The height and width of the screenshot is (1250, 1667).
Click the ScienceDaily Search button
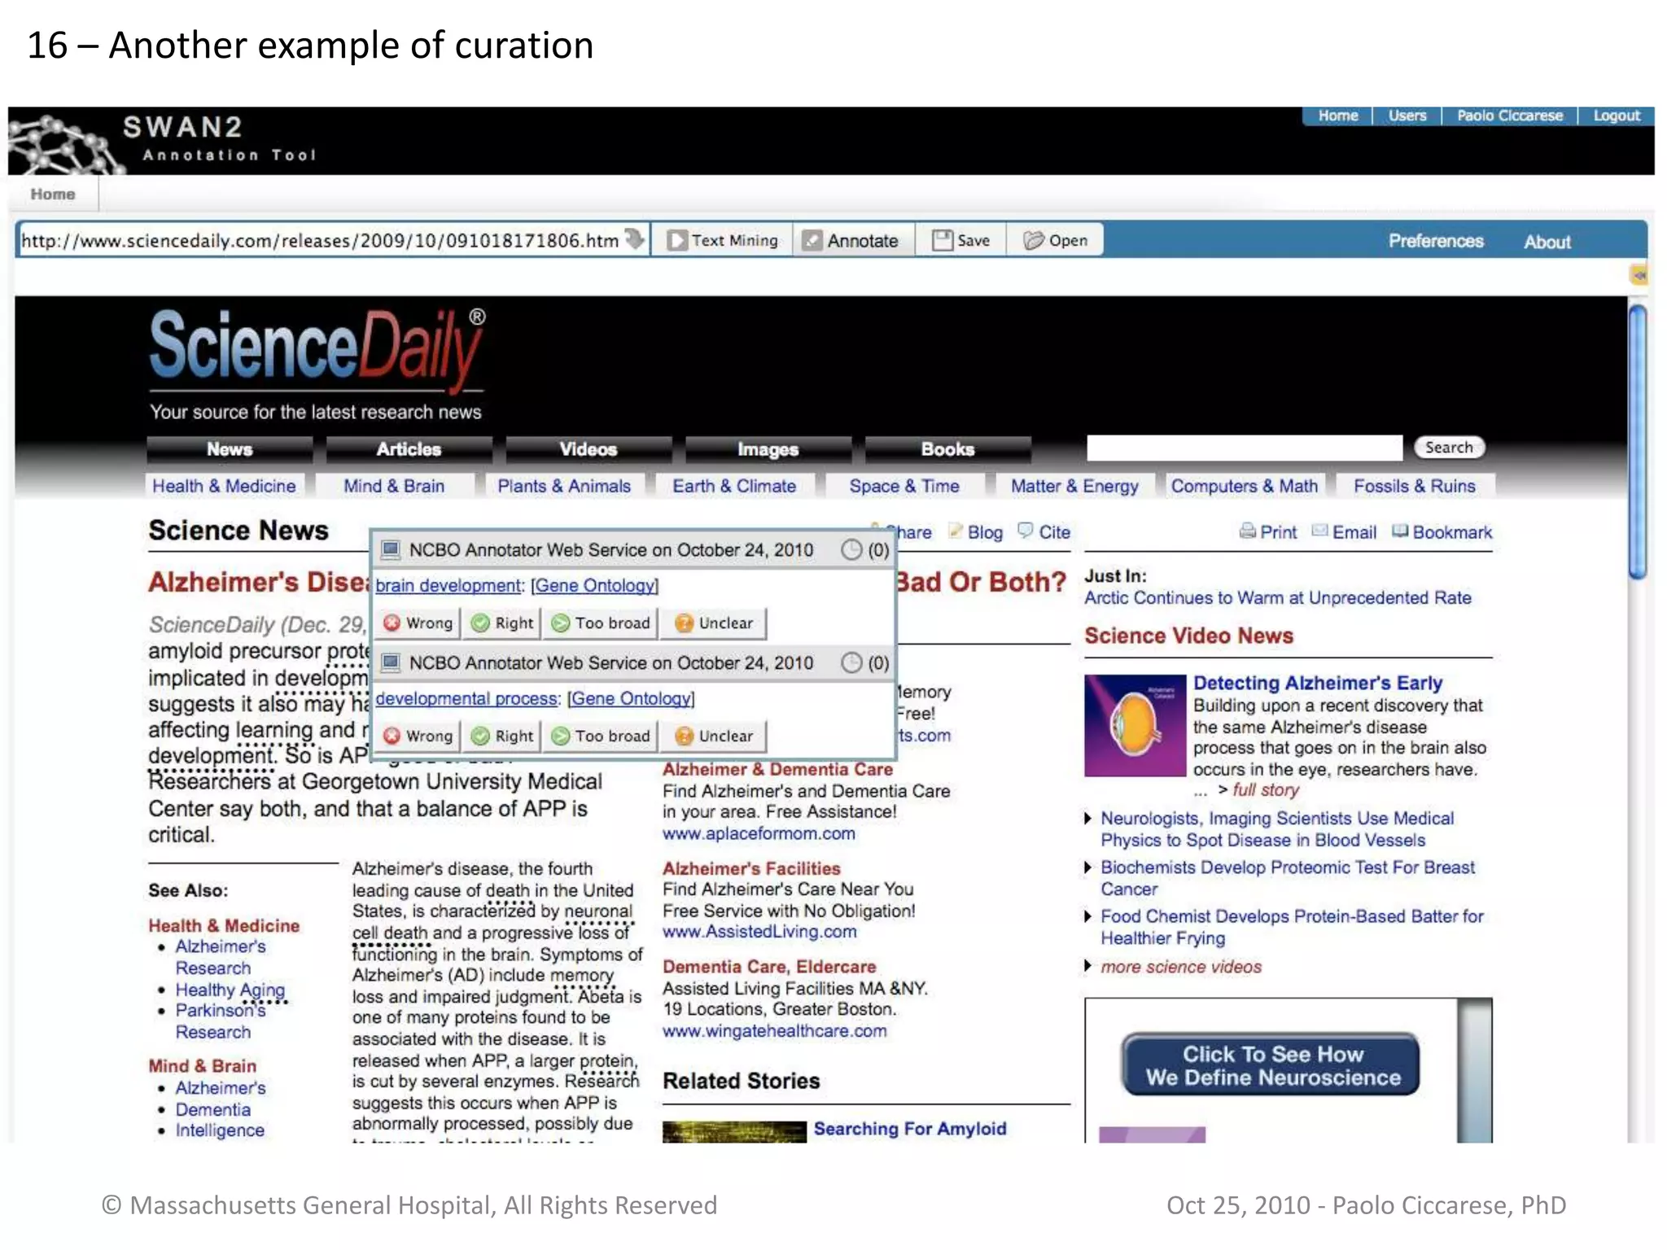pos(1449,447)
